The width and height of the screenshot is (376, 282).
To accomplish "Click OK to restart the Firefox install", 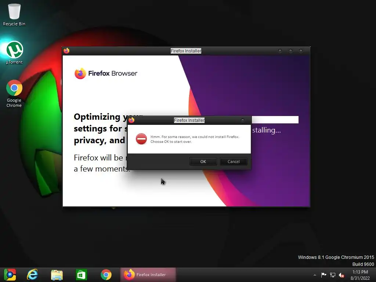I will 203,162.
